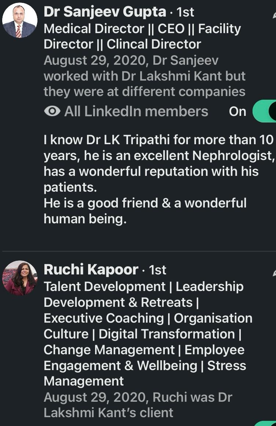
Task: Edit Dr Sanjeev Gupta's recommendation with the pencil icon
Action: [274, 15]
